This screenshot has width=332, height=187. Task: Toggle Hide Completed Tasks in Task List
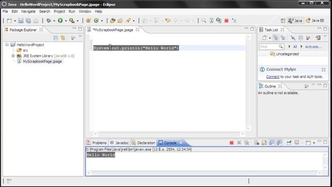(x=293, y=38)
